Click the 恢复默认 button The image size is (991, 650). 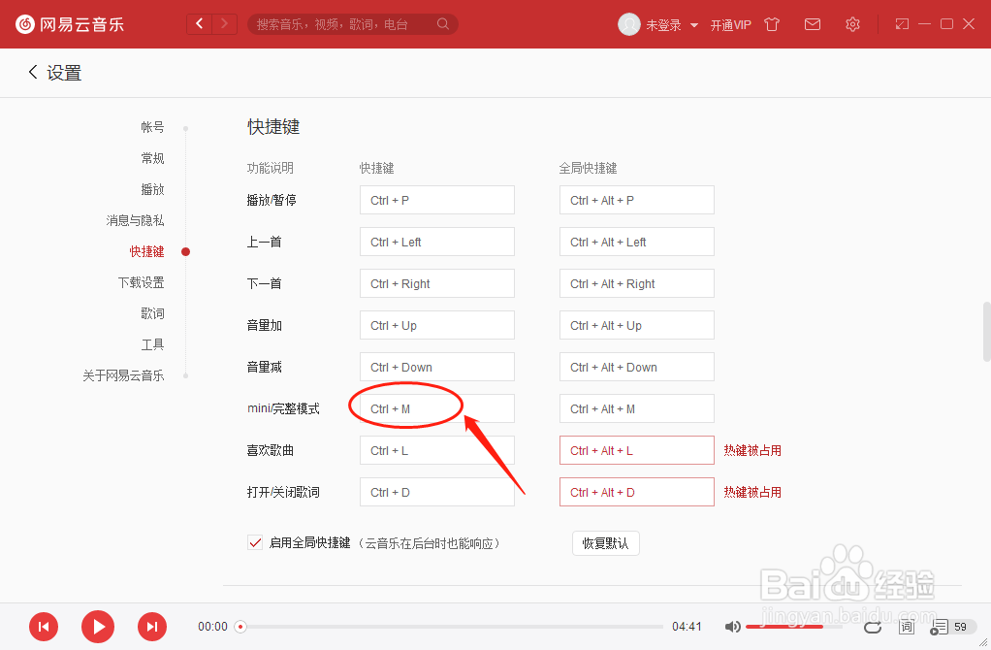pos(605,543)
